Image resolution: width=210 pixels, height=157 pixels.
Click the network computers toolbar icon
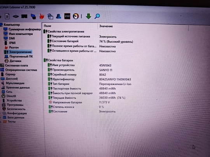click(x=33, y=16)
